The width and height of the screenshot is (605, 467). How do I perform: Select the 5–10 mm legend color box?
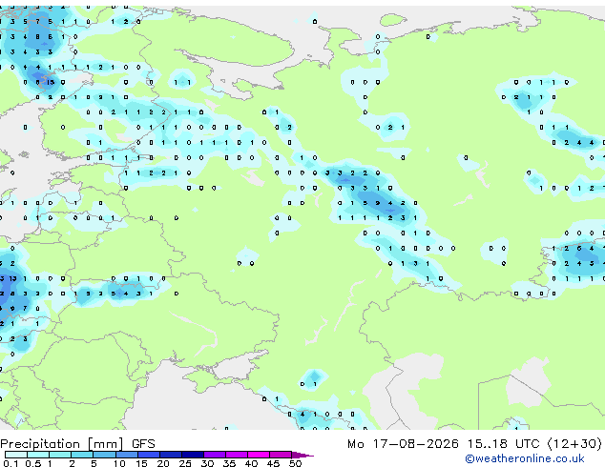104,455
